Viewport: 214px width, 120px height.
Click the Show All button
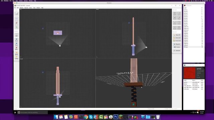click(177, 35)
